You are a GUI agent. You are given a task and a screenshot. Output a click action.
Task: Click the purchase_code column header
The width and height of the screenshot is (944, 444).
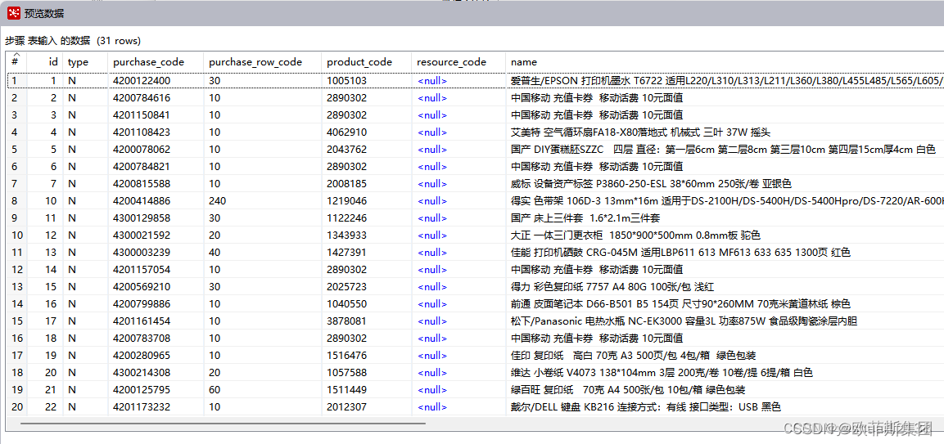[x=156, y=61]
